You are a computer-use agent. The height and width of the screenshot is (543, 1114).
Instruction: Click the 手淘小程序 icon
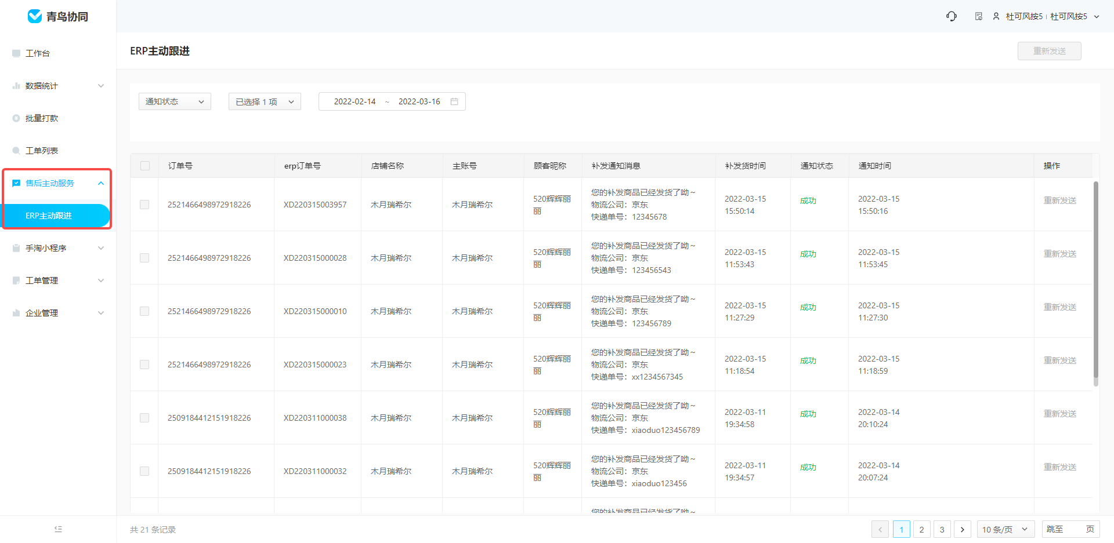click(16, 248)
